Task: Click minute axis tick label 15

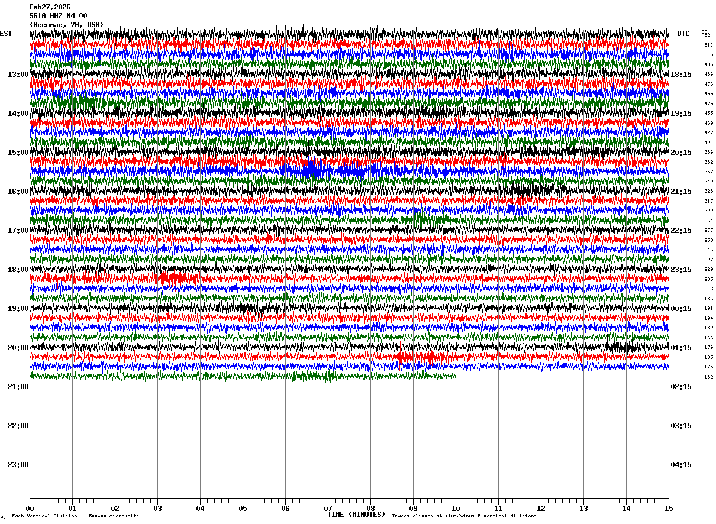Action: pyautogui.click(x=669, y=508)
